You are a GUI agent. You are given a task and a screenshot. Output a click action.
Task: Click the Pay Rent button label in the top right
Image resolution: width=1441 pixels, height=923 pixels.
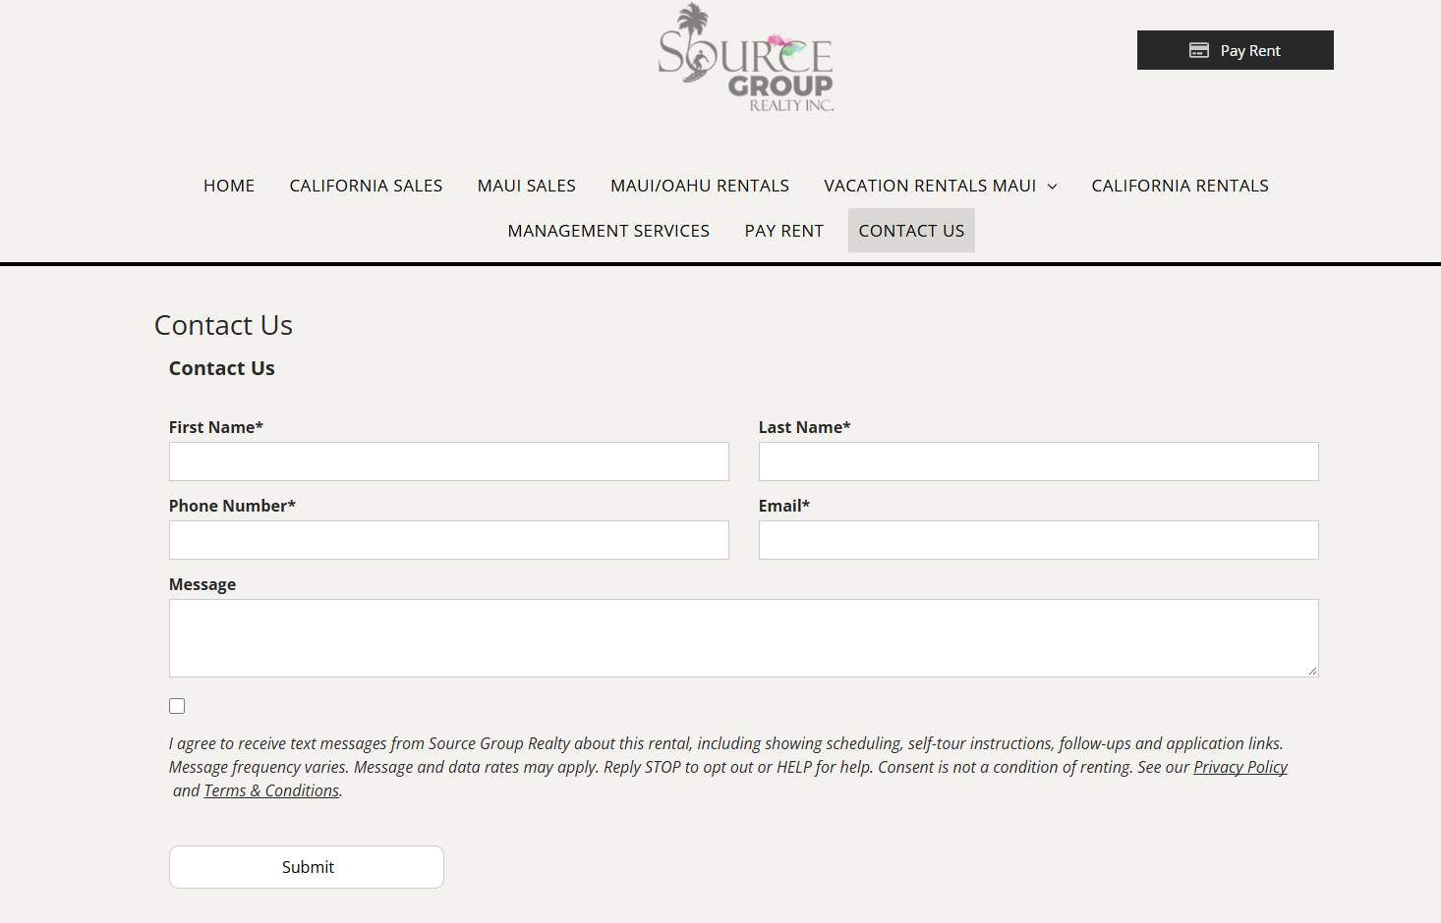click(x=1250, y=50)
